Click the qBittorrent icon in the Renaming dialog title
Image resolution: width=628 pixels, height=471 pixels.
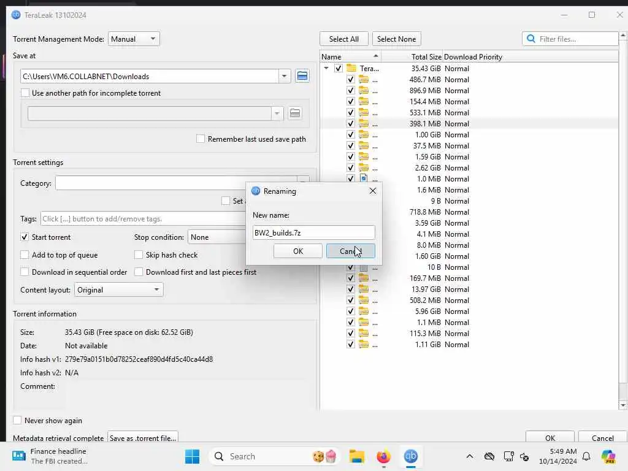[256, 191]
